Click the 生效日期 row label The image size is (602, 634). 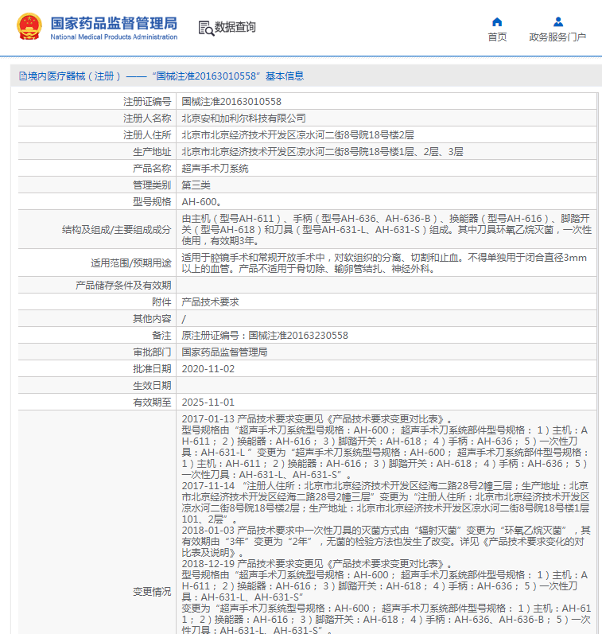click(152, 385)
